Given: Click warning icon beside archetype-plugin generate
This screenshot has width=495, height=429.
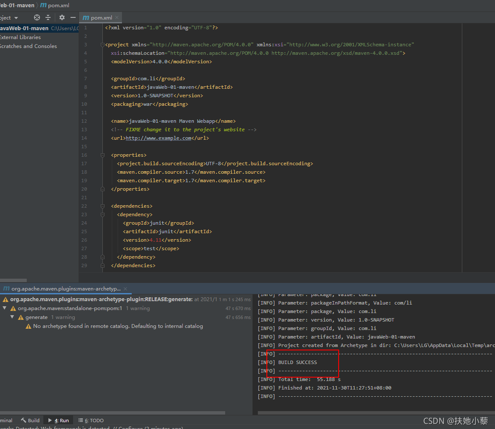Looking at the screenshot, I should 6,299.
